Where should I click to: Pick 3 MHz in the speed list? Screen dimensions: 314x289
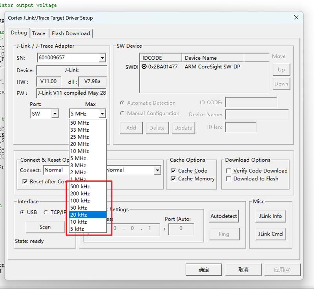coord(88,165)
